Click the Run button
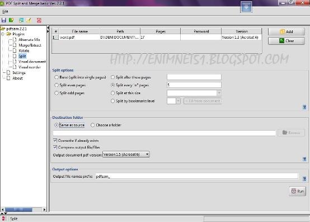The width and height of the screenshot is (310, 222). point(297,191)
